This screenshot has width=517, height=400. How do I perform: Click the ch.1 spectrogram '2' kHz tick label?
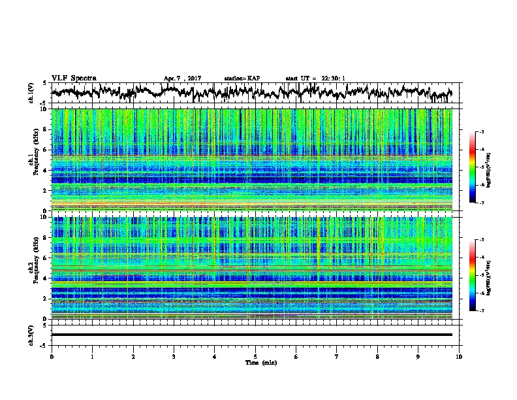click(46, 190)
